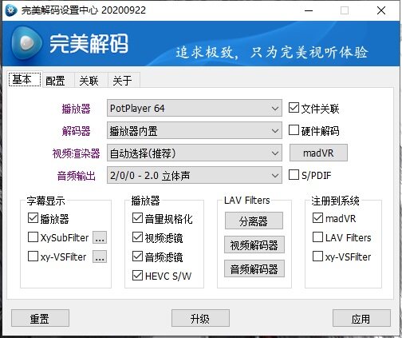This screenshot has width=402, height=338.
Task: Uncheck HEVC S/W option
Action: coord(137,276)
